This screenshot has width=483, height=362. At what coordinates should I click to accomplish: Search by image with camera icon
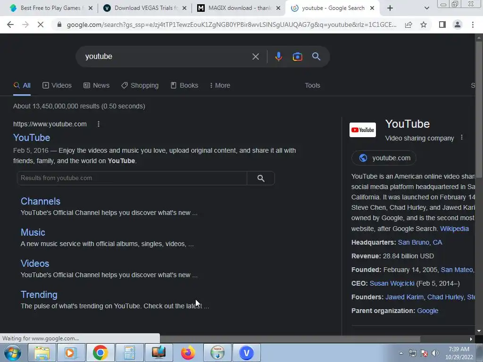click(297, 57)
